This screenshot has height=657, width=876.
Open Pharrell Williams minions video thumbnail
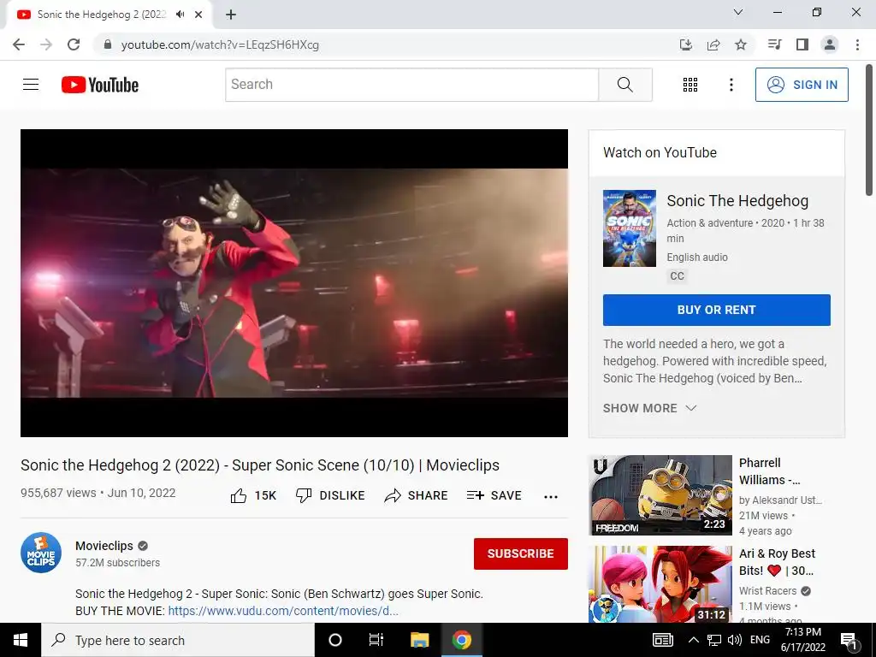(x=660, y=495)
